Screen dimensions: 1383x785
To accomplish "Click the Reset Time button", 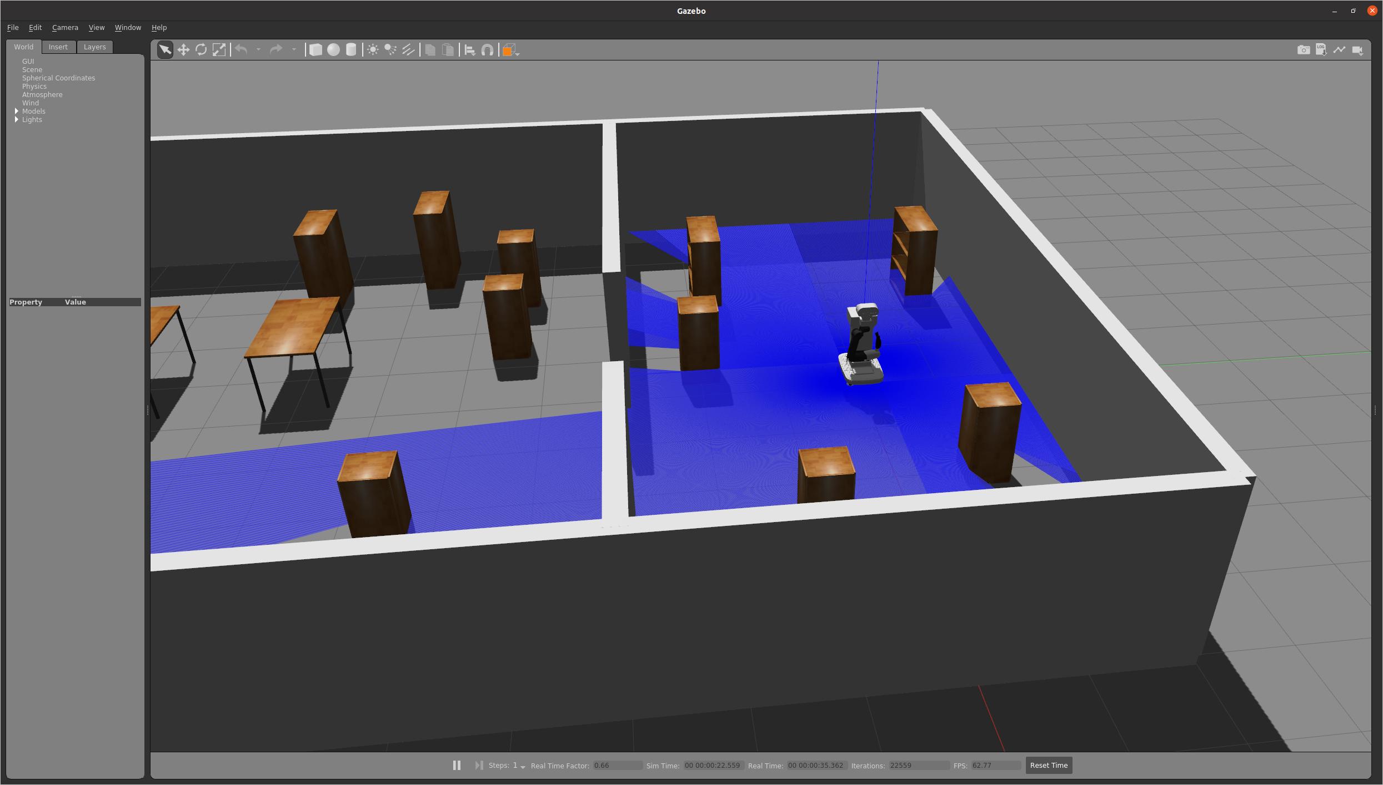I will pos(1048,765).
